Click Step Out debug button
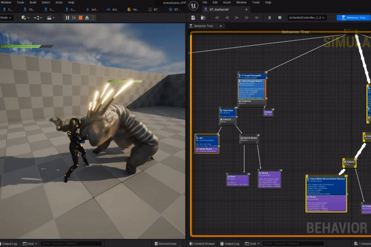 coord(257,18)
